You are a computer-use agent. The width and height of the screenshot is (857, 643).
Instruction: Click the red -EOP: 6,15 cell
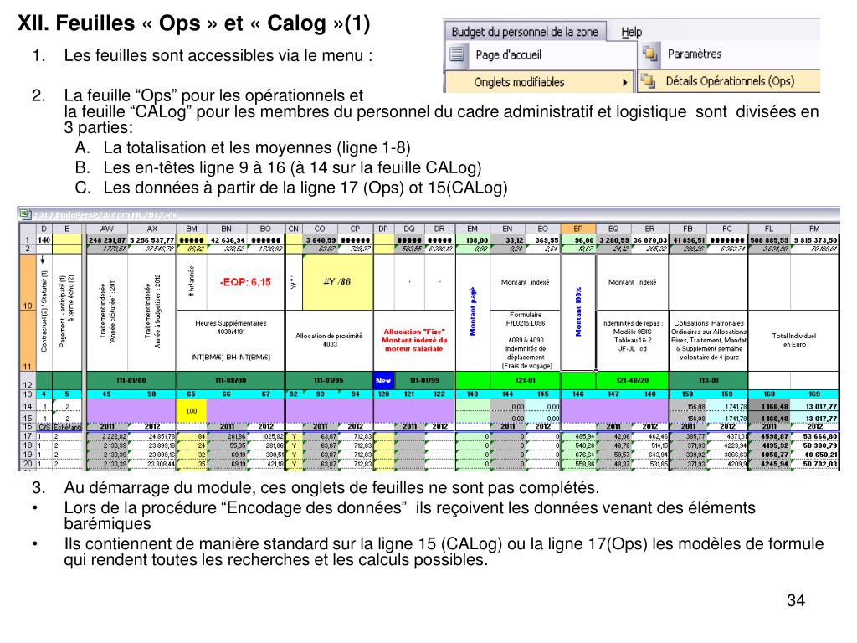[x=245, y=282]
